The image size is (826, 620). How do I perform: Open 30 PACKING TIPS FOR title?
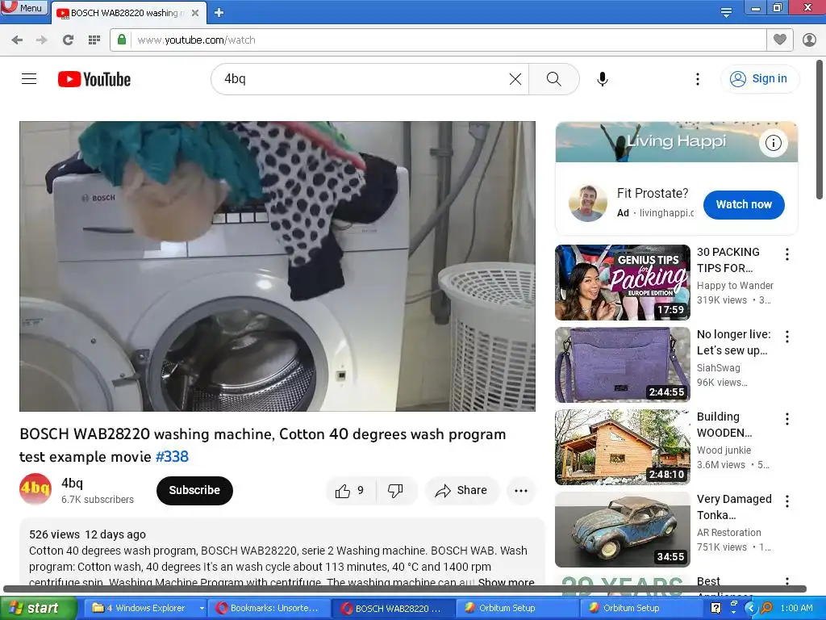click(x=728, y=260)
